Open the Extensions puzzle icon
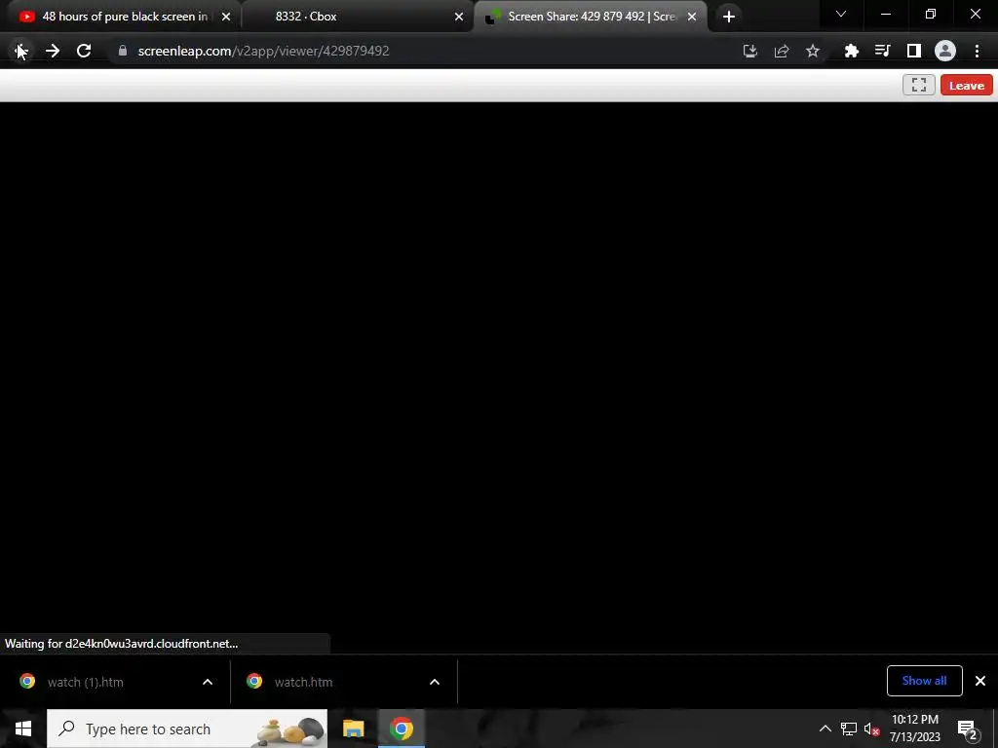The width and height of the screenshot is (998, 748). pyautogui.click(x=852, y=51)
